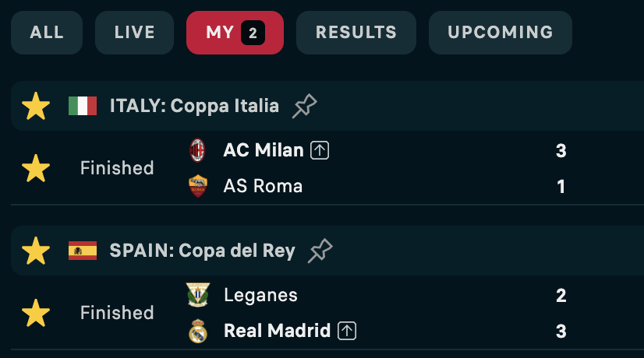Screen dimensions: 644x358
Task: Click advancing arrow icon beside AC Milan
Action: (x=320, y=150)
